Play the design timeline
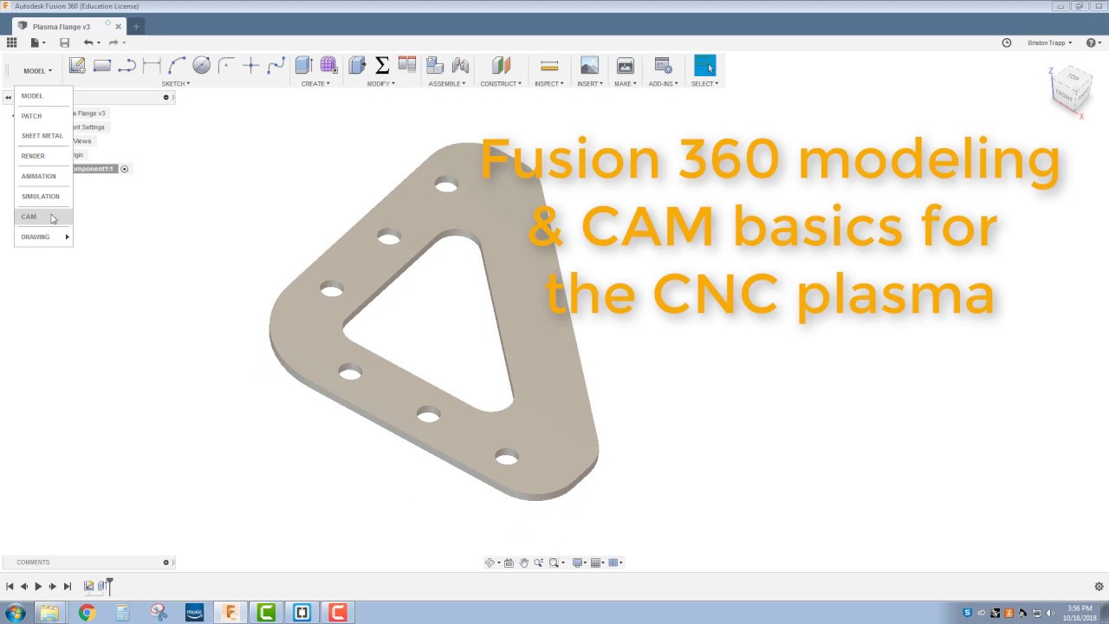 click(38, 587)
